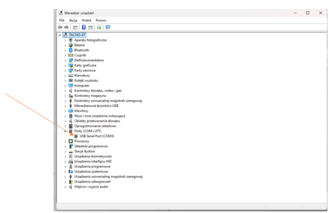Expand the Stacje dysków node

tap(65, 151)
